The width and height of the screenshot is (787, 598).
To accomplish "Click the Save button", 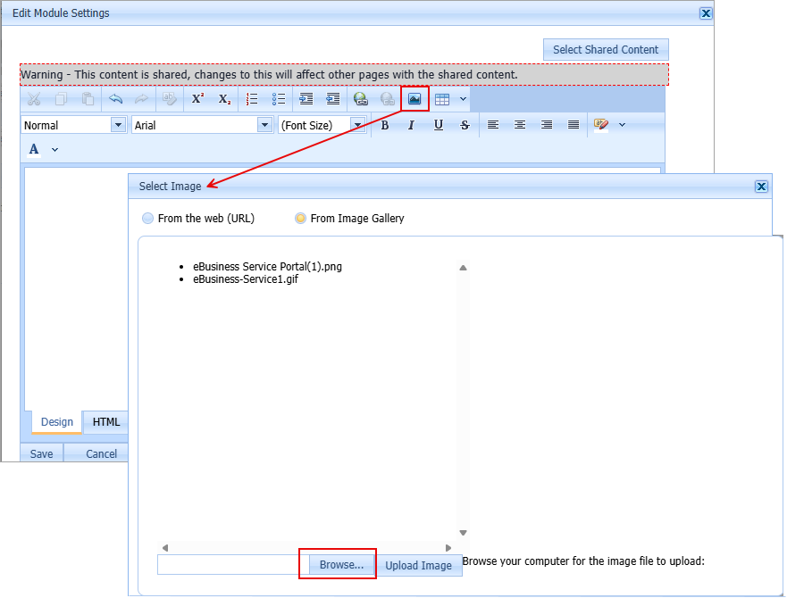I will (x=42, y=453).
